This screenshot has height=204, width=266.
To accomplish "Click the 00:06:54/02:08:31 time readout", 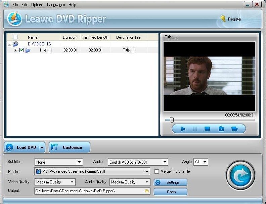I will tap(240, 115).
